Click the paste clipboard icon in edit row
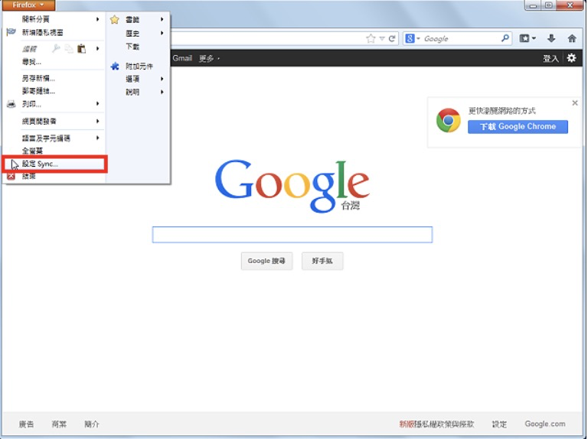588x439 pixels. [81, 48]
